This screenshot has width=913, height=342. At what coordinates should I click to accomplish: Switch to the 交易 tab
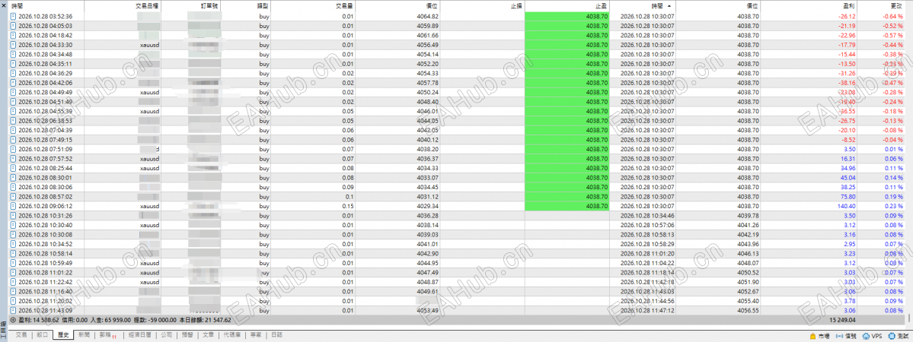click(21, 335)
